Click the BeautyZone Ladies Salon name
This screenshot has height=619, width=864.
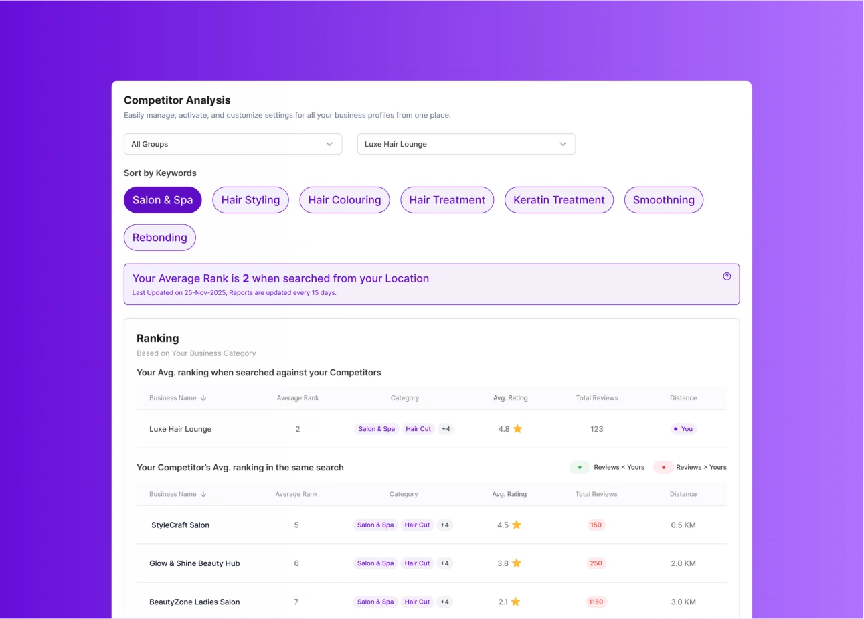[195, 602]
